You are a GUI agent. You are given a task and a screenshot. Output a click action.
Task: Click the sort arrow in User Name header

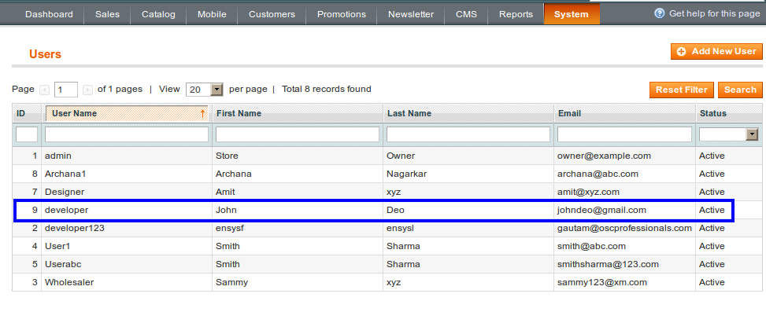coord(202,114)
